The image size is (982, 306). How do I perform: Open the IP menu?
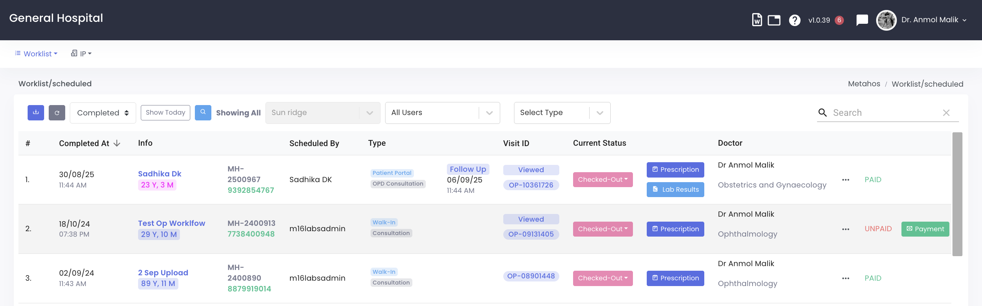pos(81,54)
